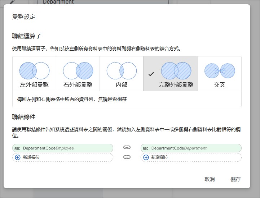Click the Department table name at the top
This screenshot has height=198, width=260.
click(x=58, y=2)
